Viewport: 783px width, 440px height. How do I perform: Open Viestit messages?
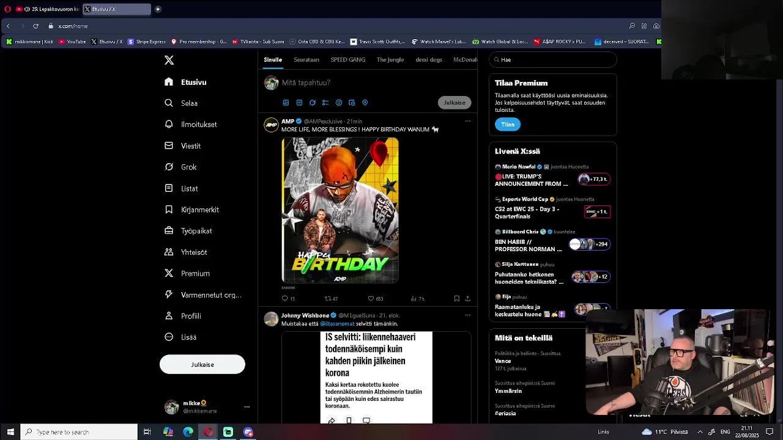coord(183,145)
